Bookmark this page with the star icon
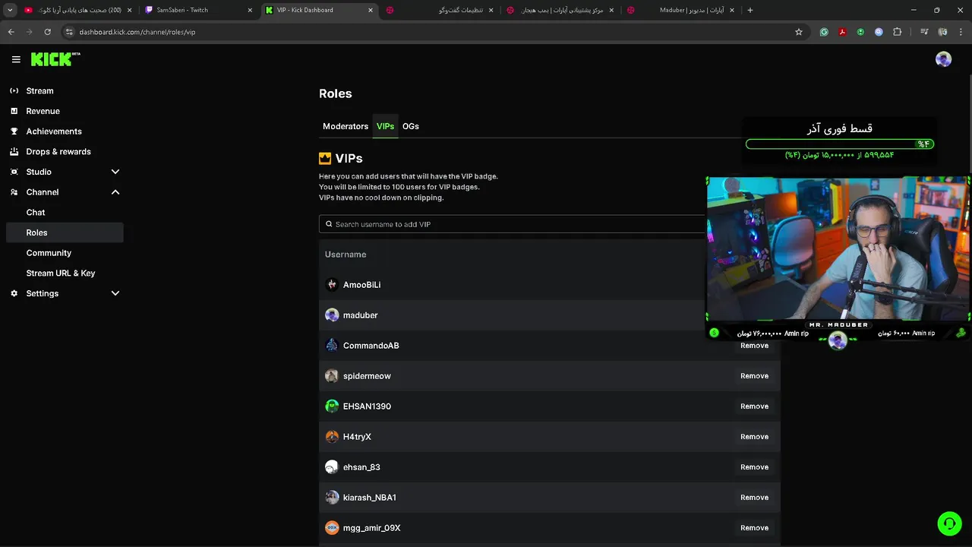Screen dimensions: 972x547 click(799, 32)
